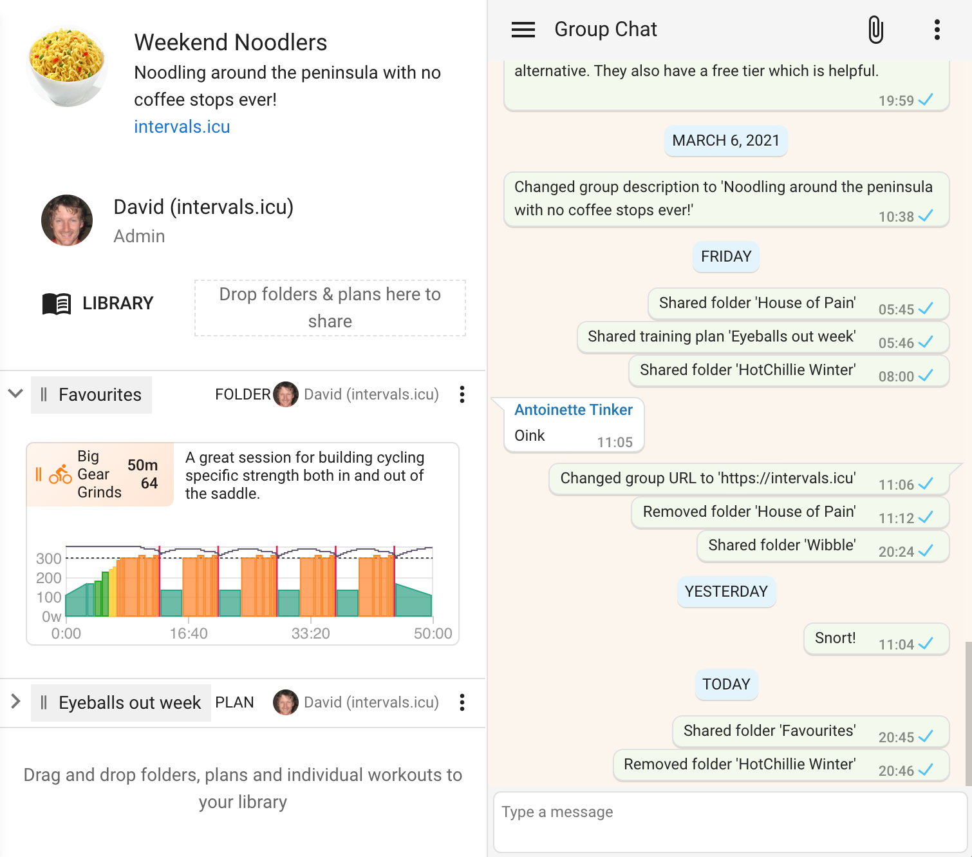Open the three-dot menu for the Favourites folder
Viewport: 972px width, 857px height.
tap(462, 394)
